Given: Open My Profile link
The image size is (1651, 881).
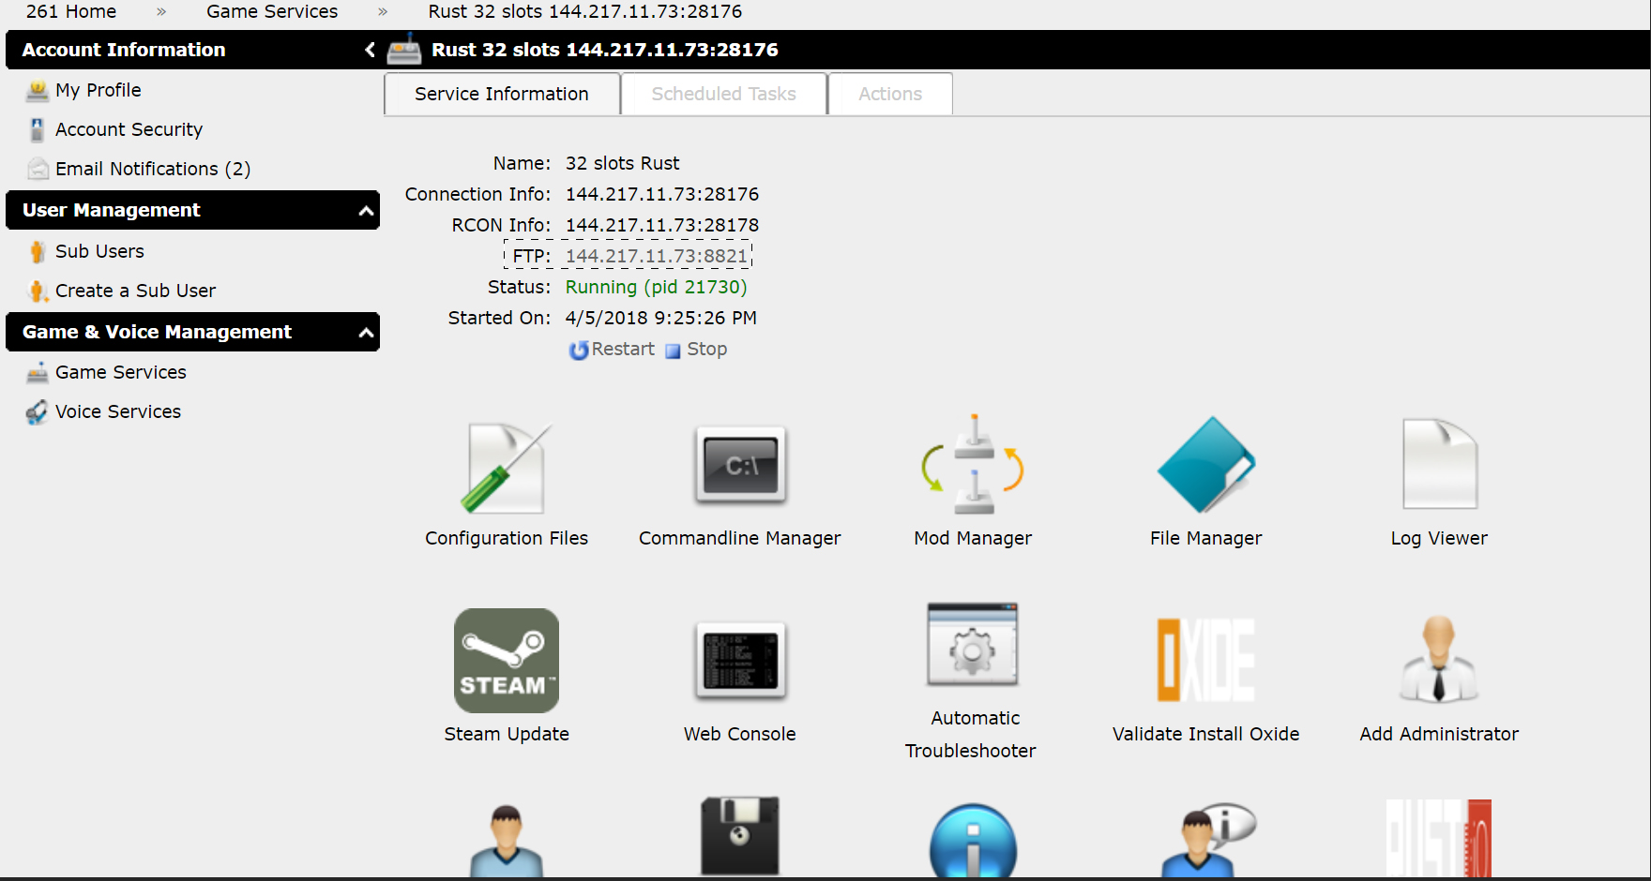Looking at the screenshot, I should (98, 90).
